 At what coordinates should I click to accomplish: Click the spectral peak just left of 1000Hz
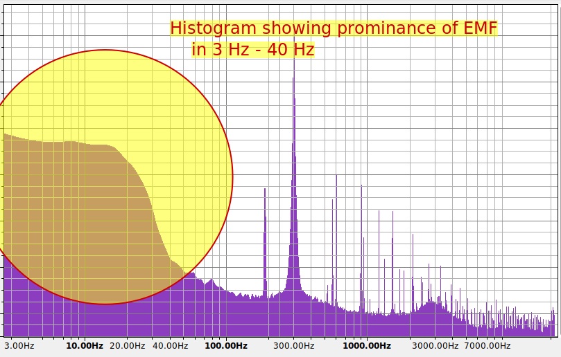pyautogui.click(x=361, y=187)
